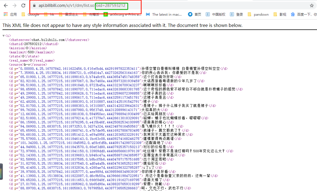Select the XML notice 'This XML file does not appear'
This screenshot has height=191, width=317.
click(122, 25)
